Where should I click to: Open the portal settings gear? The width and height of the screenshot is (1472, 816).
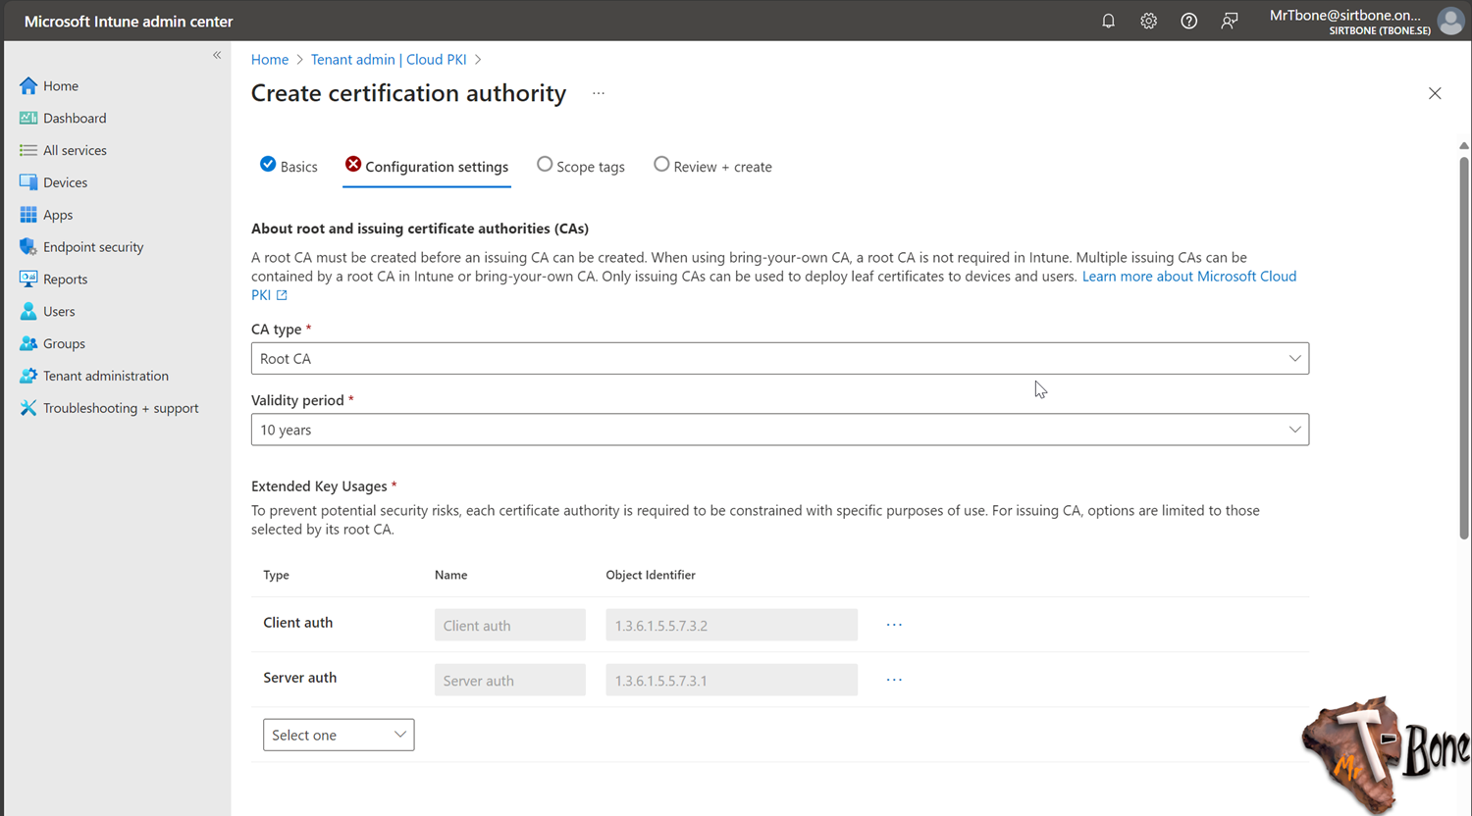(1148, 21)
